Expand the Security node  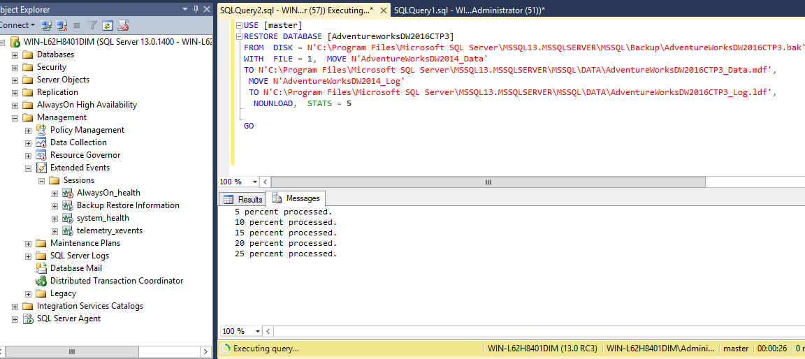coord(15,67)
